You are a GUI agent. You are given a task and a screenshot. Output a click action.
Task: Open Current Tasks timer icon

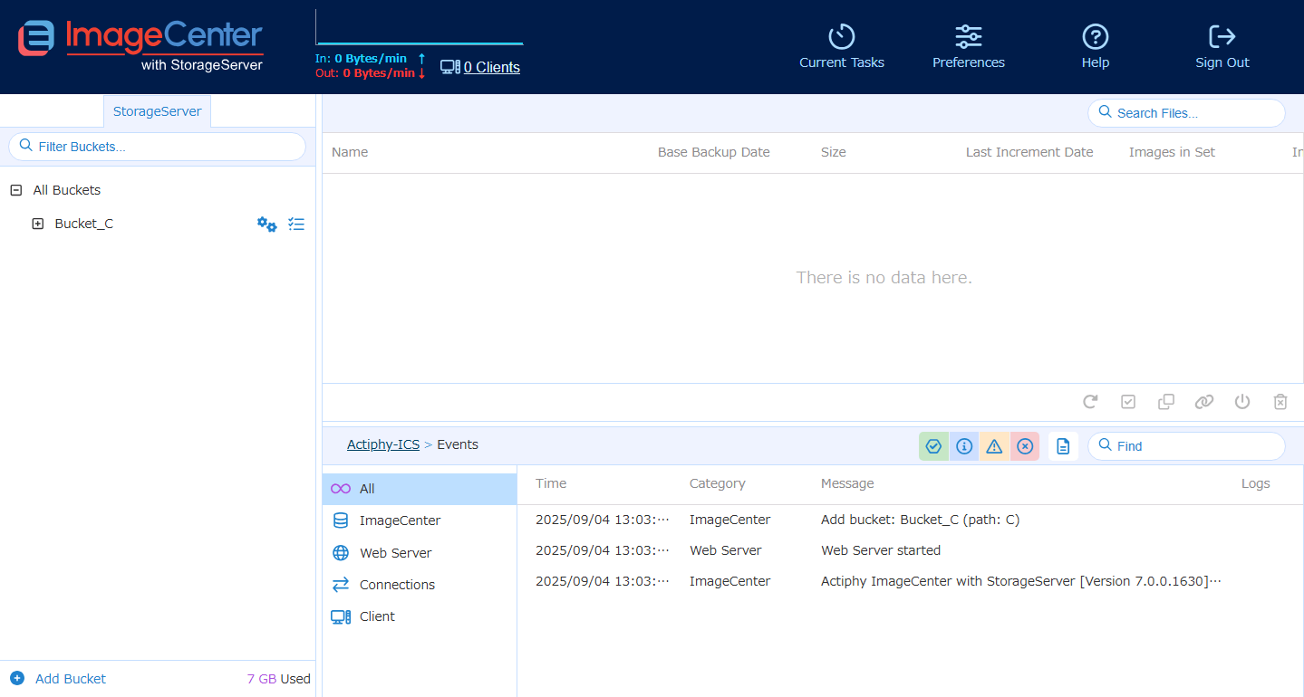[841, 37]
